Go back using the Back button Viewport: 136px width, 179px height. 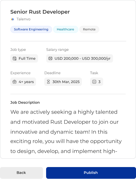point(22,173)
